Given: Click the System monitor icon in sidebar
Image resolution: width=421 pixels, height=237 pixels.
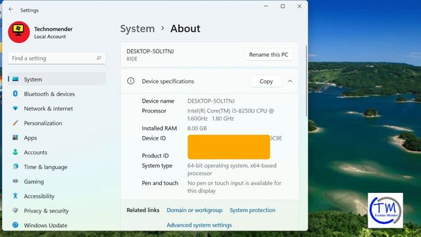Looking at the screenshot, I should click(x=16, y=79).
